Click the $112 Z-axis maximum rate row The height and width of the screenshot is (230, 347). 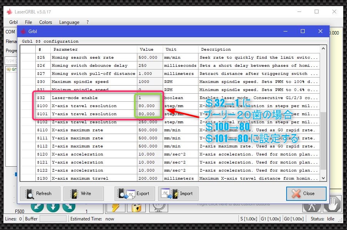point(170,146)
